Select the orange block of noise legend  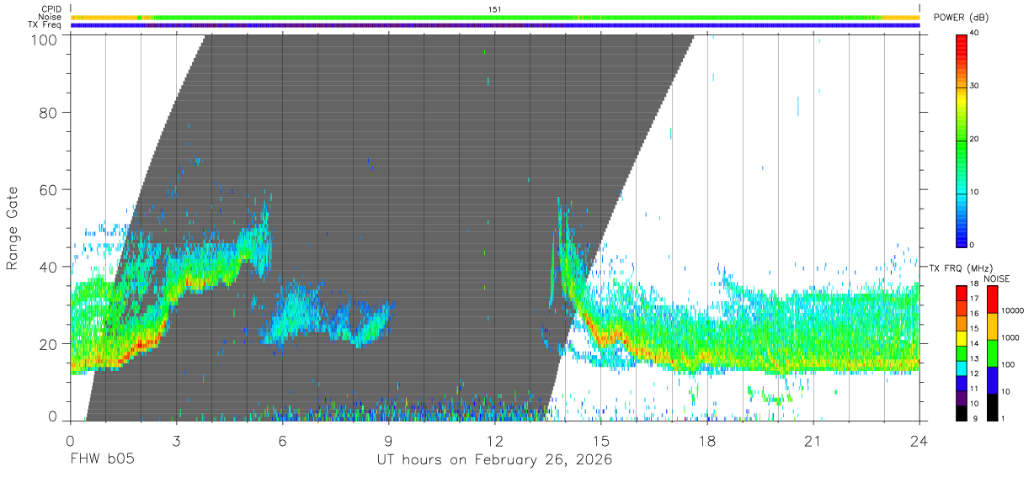(x=991, y=326)
